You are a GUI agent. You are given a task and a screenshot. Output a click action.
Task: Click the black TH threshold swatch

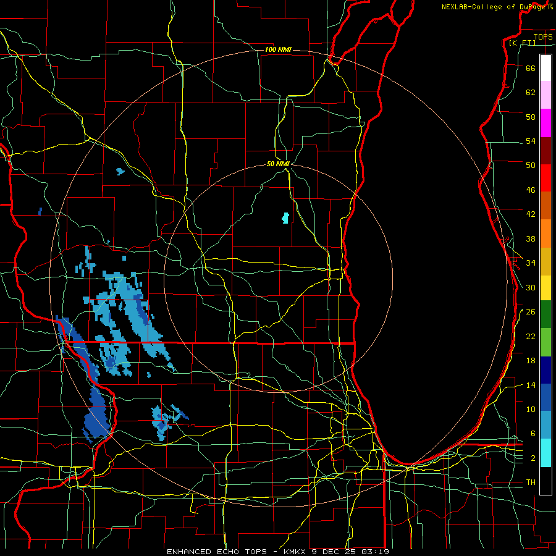(x=545, y=481)
